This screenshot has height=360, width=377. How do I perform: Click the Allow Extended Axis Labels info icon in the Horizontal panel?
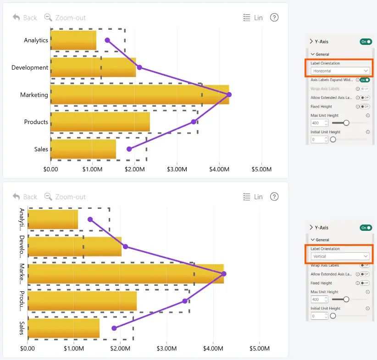(x=358, y=98)
